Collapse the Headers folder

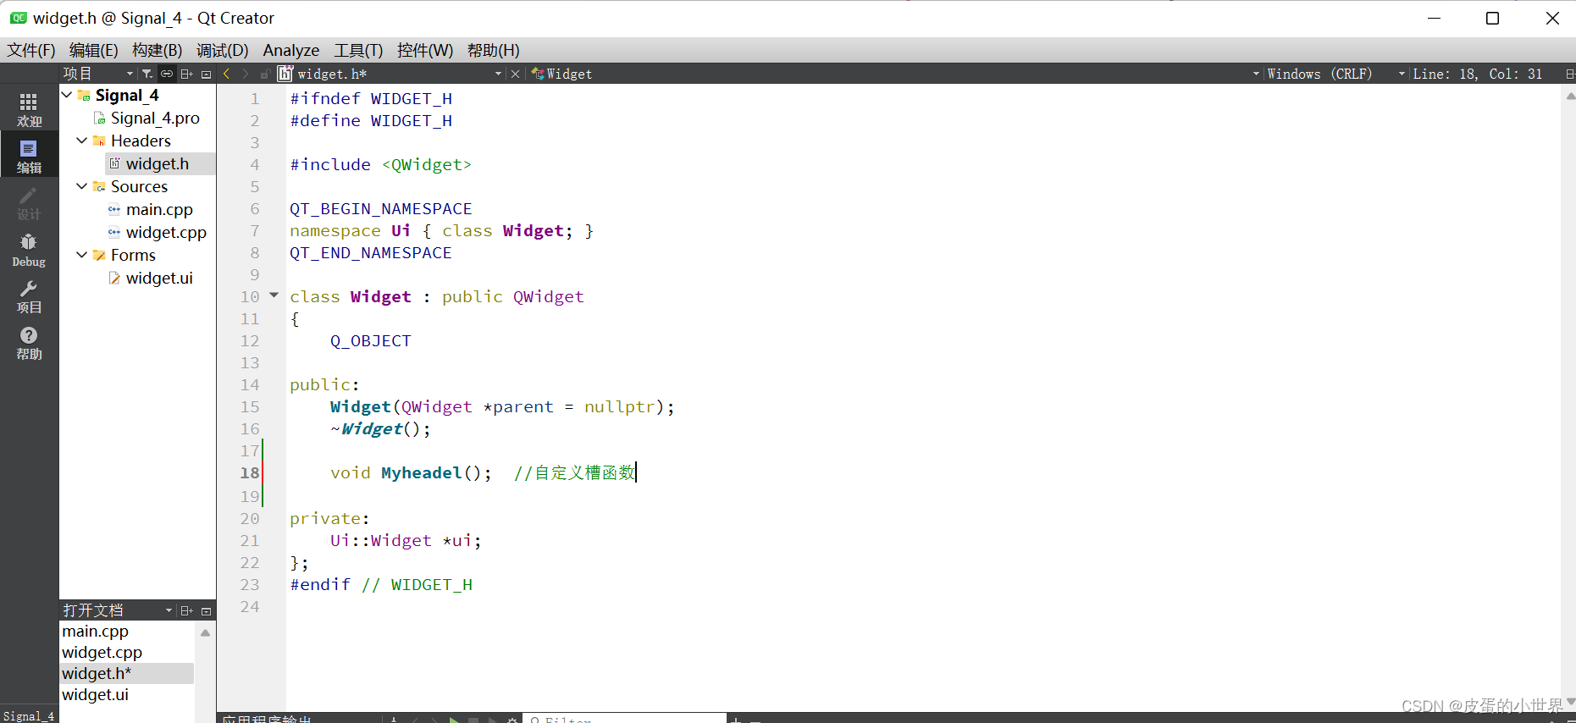[x=82, y=141]
